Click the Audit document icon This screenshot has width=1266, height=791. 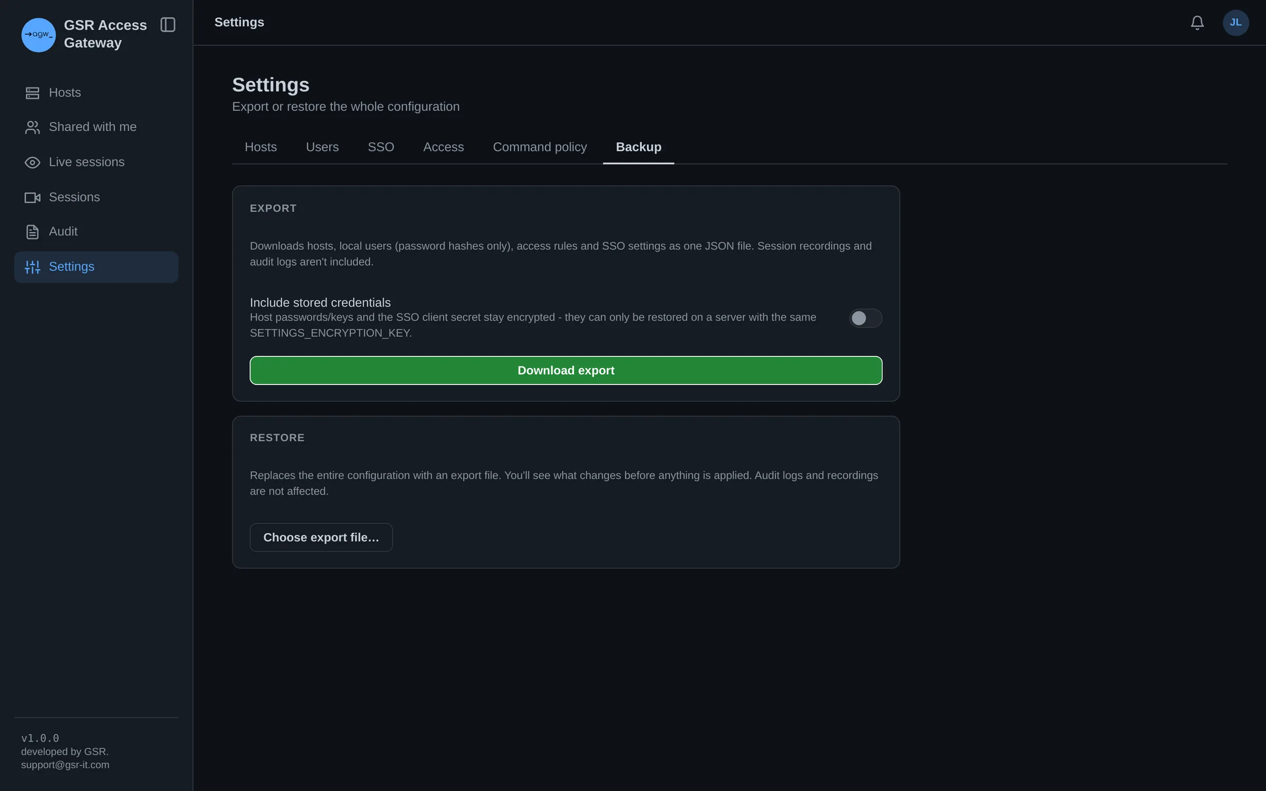(33, 231)
